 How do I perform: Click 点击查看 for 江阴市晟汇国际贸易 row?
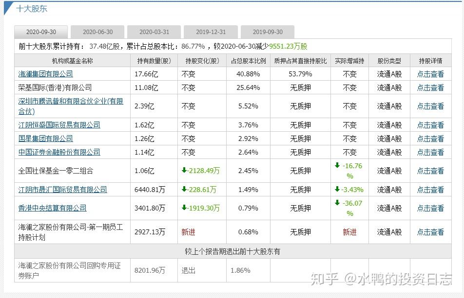[430, 190]
